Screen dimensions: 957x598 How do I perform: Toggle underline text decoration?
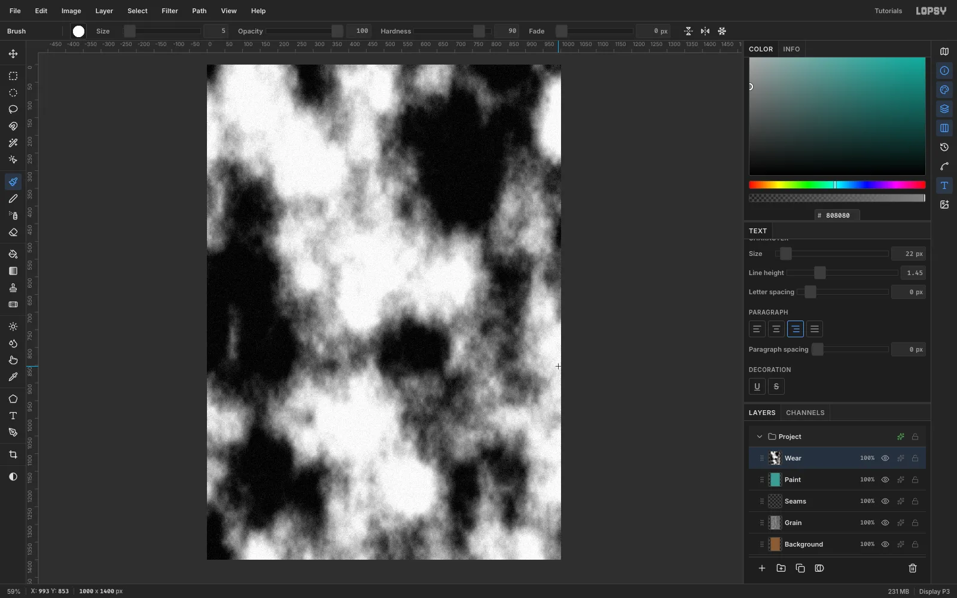[757, 386]
